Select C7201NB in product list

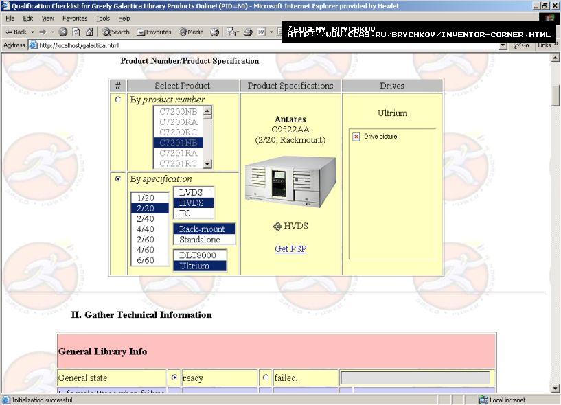pyautogui.click(x=178, y=143)
